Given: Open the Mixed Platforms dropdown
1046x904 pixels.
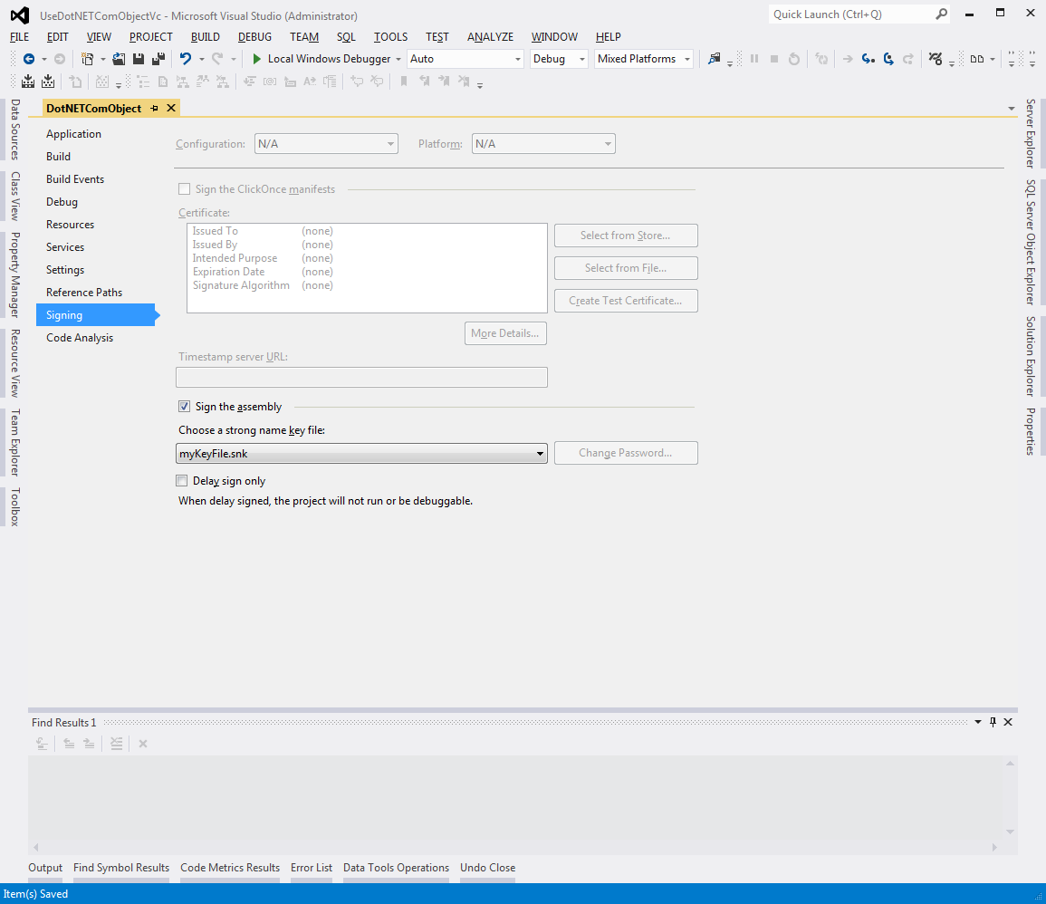Looking at the screenshot, I should pyautogui.click(x=644, y=59).
